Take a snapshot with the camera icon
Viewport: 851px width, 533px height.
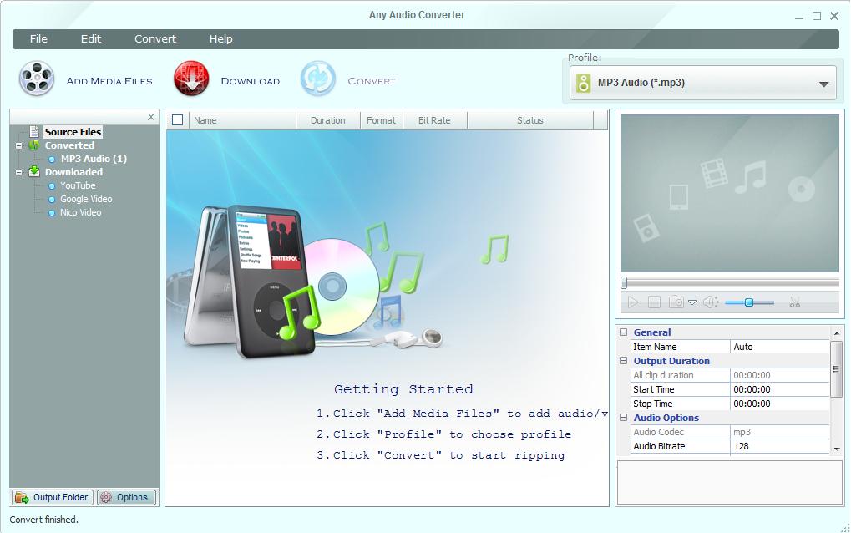676,302
